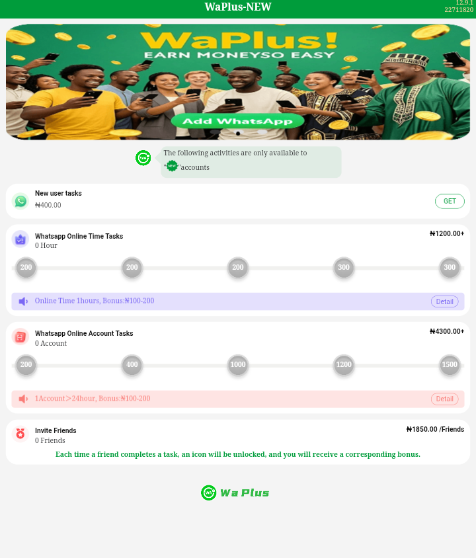Click the purple Online Time Tasks icon
Screen dimensions: 476x558
[x=20, y=239]
